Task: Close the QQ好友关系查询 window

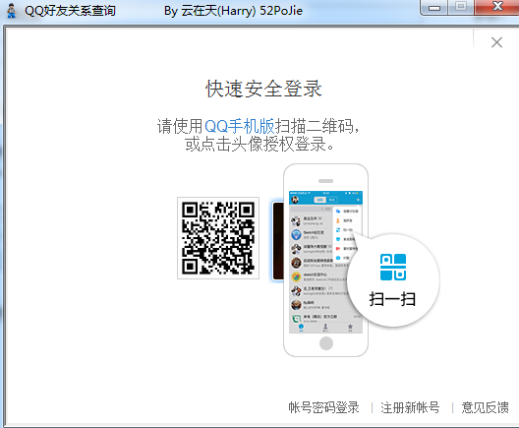Action: pyautogui.click(x=497, y=7)
